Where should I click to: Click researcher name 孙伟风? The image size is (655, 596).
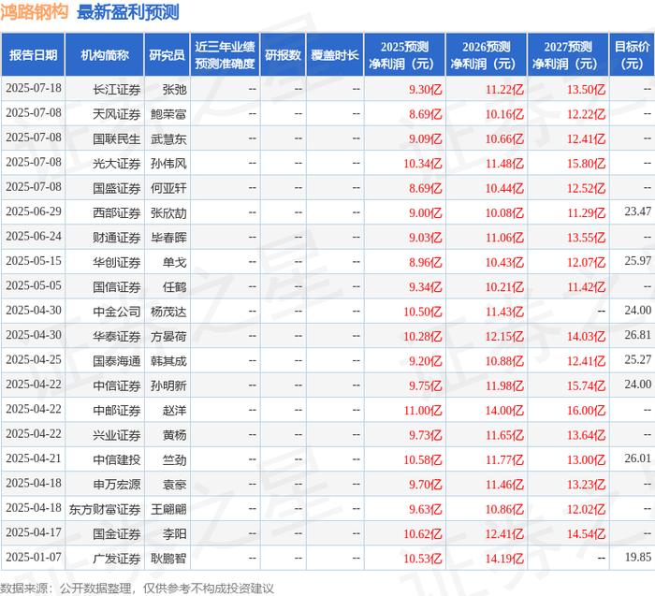[x=168, y=164]
